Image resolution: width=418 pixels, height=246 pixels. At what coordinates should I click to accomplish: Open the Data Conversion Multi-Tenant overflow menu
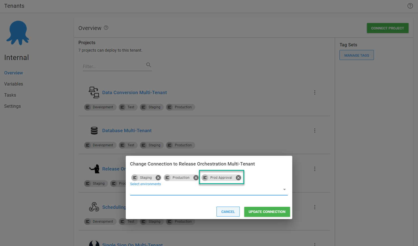[x=314, y=92]
